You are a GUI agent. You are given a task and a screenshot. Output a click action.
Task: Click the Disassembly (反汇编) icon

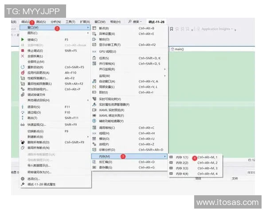94,162
